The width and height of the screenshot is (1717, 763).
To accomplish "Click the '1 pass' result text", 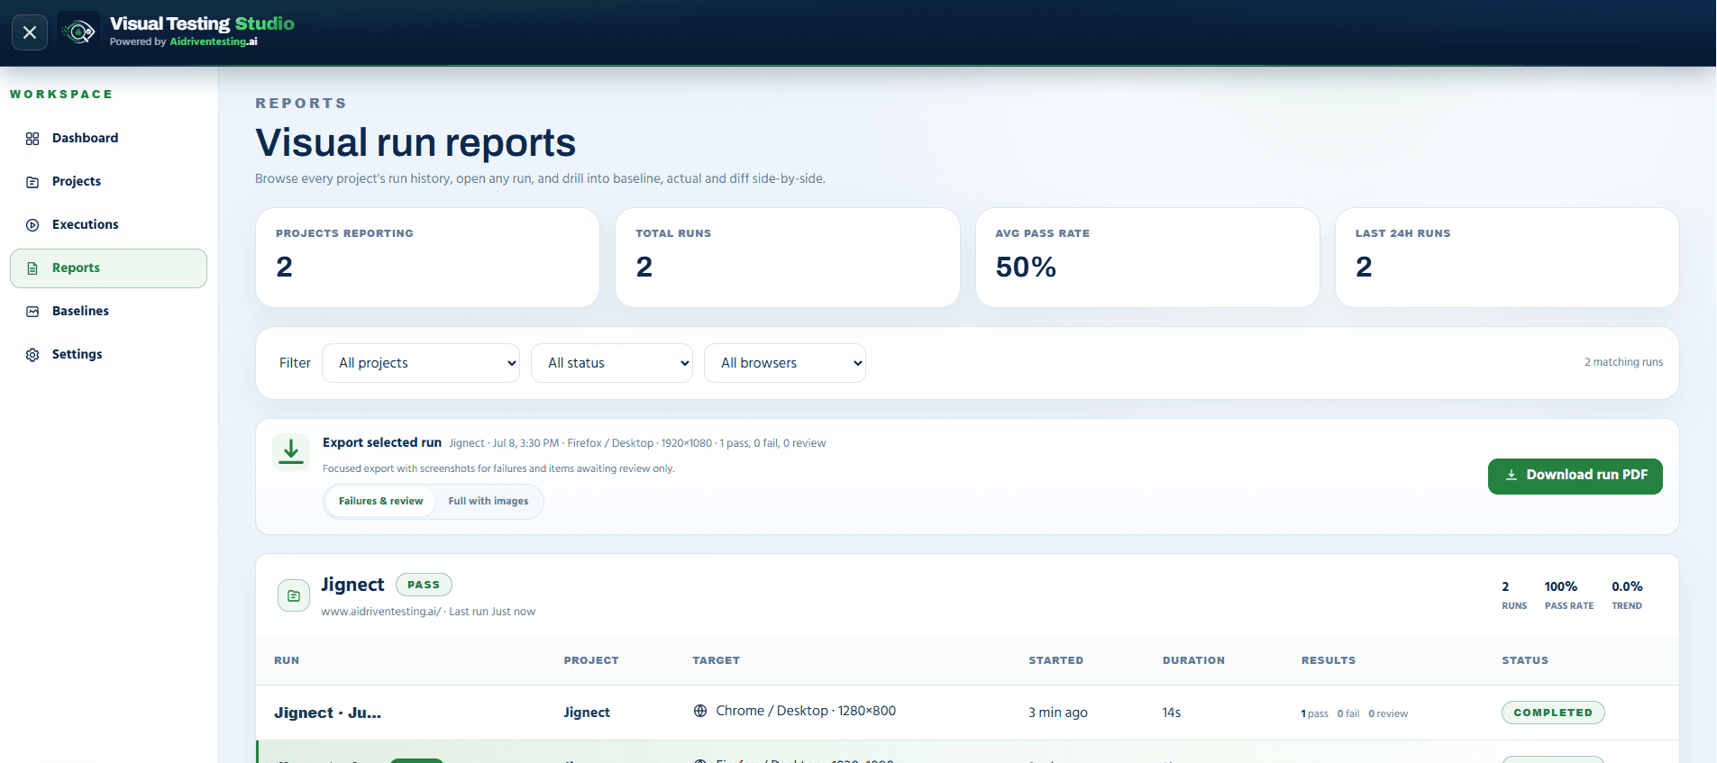I will pyautogui.click(x=1314, y=713).
